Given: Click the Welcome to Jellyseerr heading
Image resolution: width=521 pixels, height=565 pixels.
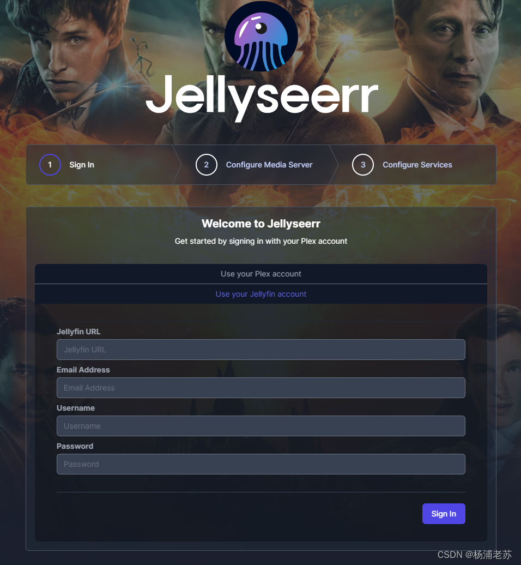Looking at the screenshot, I should (x=261, y=224).
